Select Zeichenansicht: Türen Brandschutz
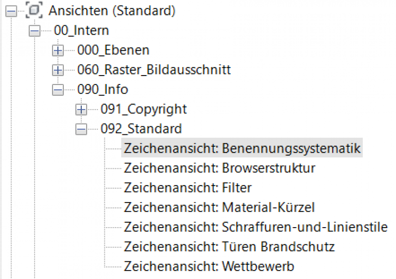This screenshot has height=279, width=396. [229, 246]
